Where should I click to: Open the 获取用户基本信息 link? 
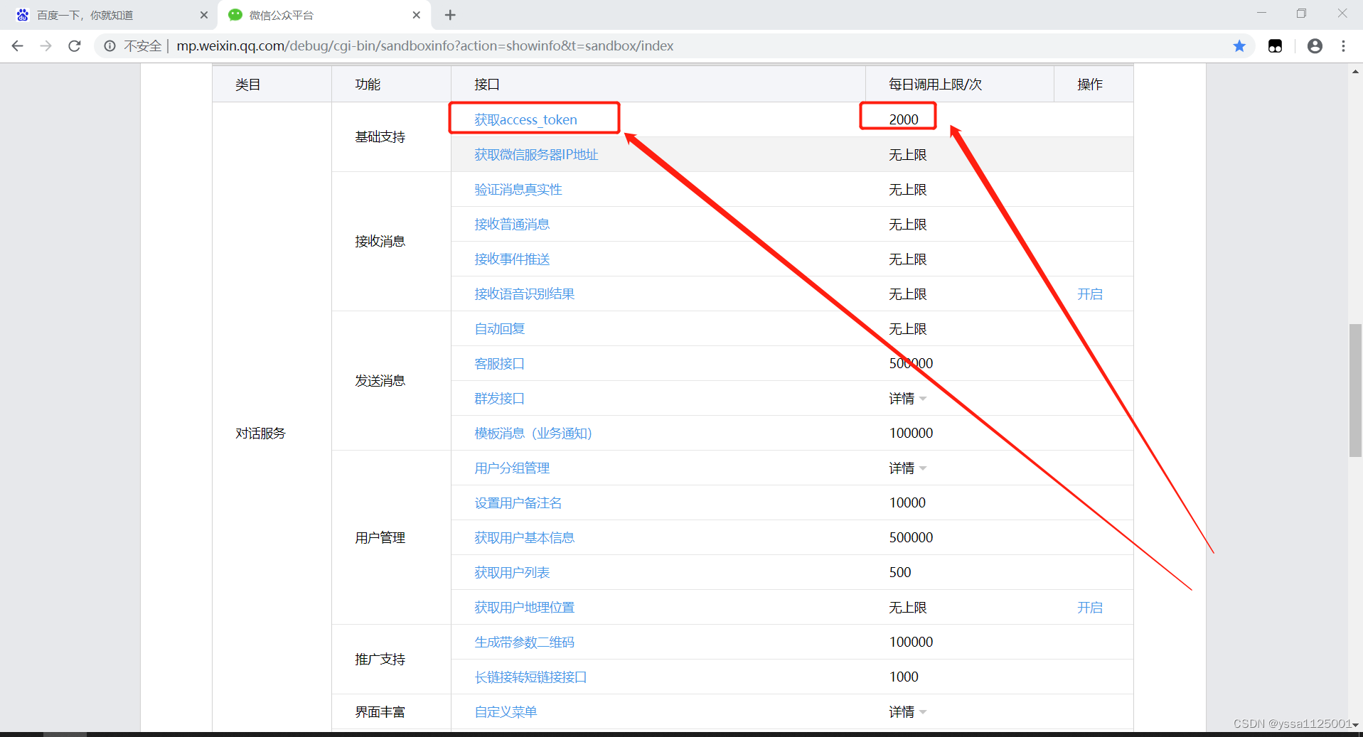[524, 538]
